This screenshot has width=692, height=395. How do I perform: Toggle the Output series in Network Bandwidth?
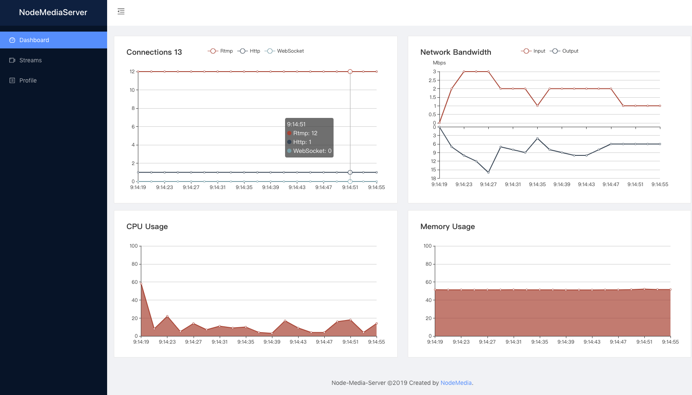[x=564, y=51]
